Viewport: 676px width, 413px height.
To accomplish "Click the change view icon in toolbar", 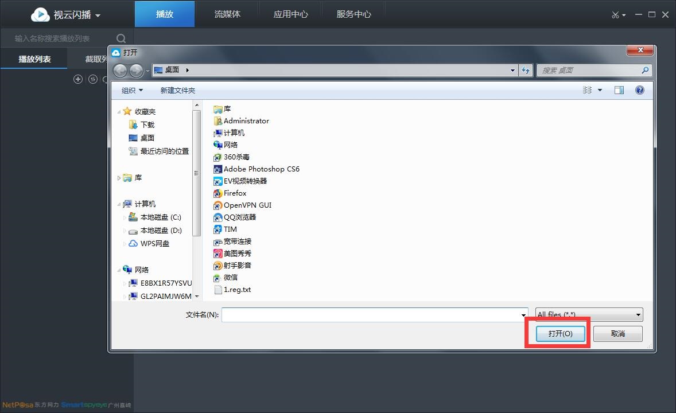I will 588,90.
